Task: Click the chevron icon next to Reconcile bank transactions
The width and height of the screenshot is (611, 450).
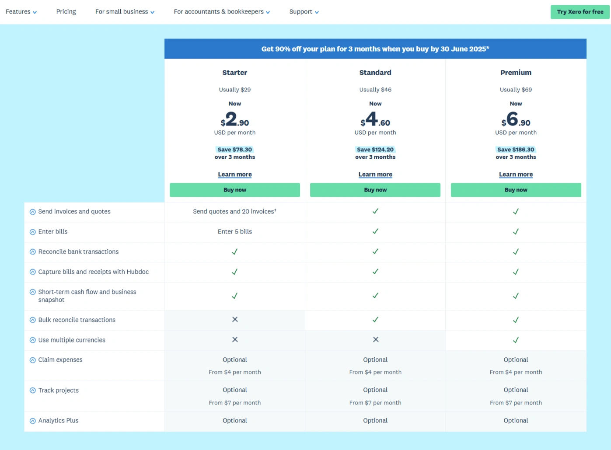Action: (32, 252)
